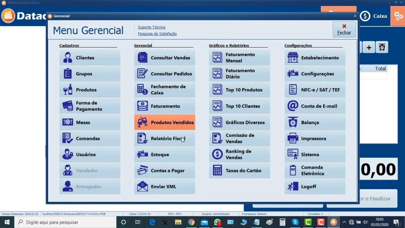Open Comandas in Cadastros
405x228 pixels.
coord(90,138)
